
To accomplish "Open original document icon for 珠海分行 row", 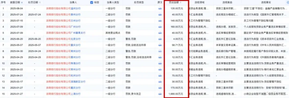I will pyautogui.click(x=160, y=63).
